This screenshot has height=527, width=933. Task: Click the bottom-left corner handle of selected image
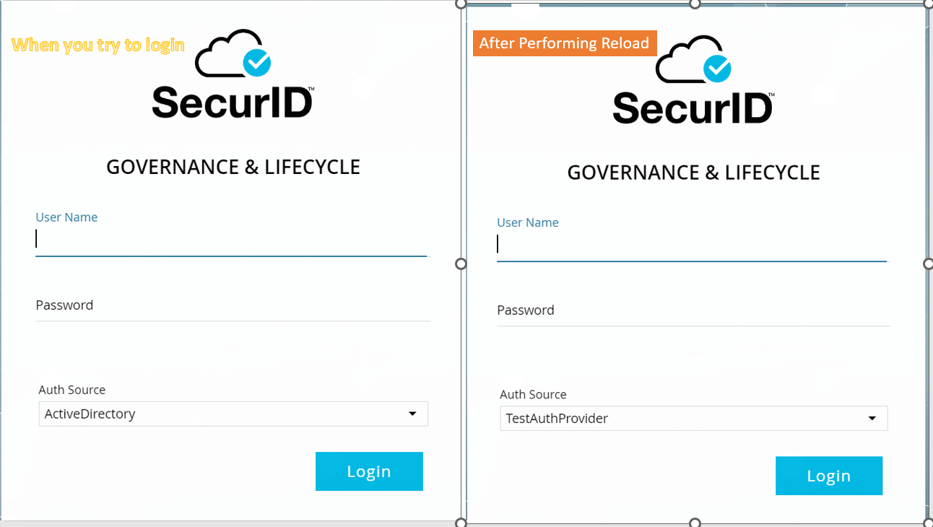461,523
